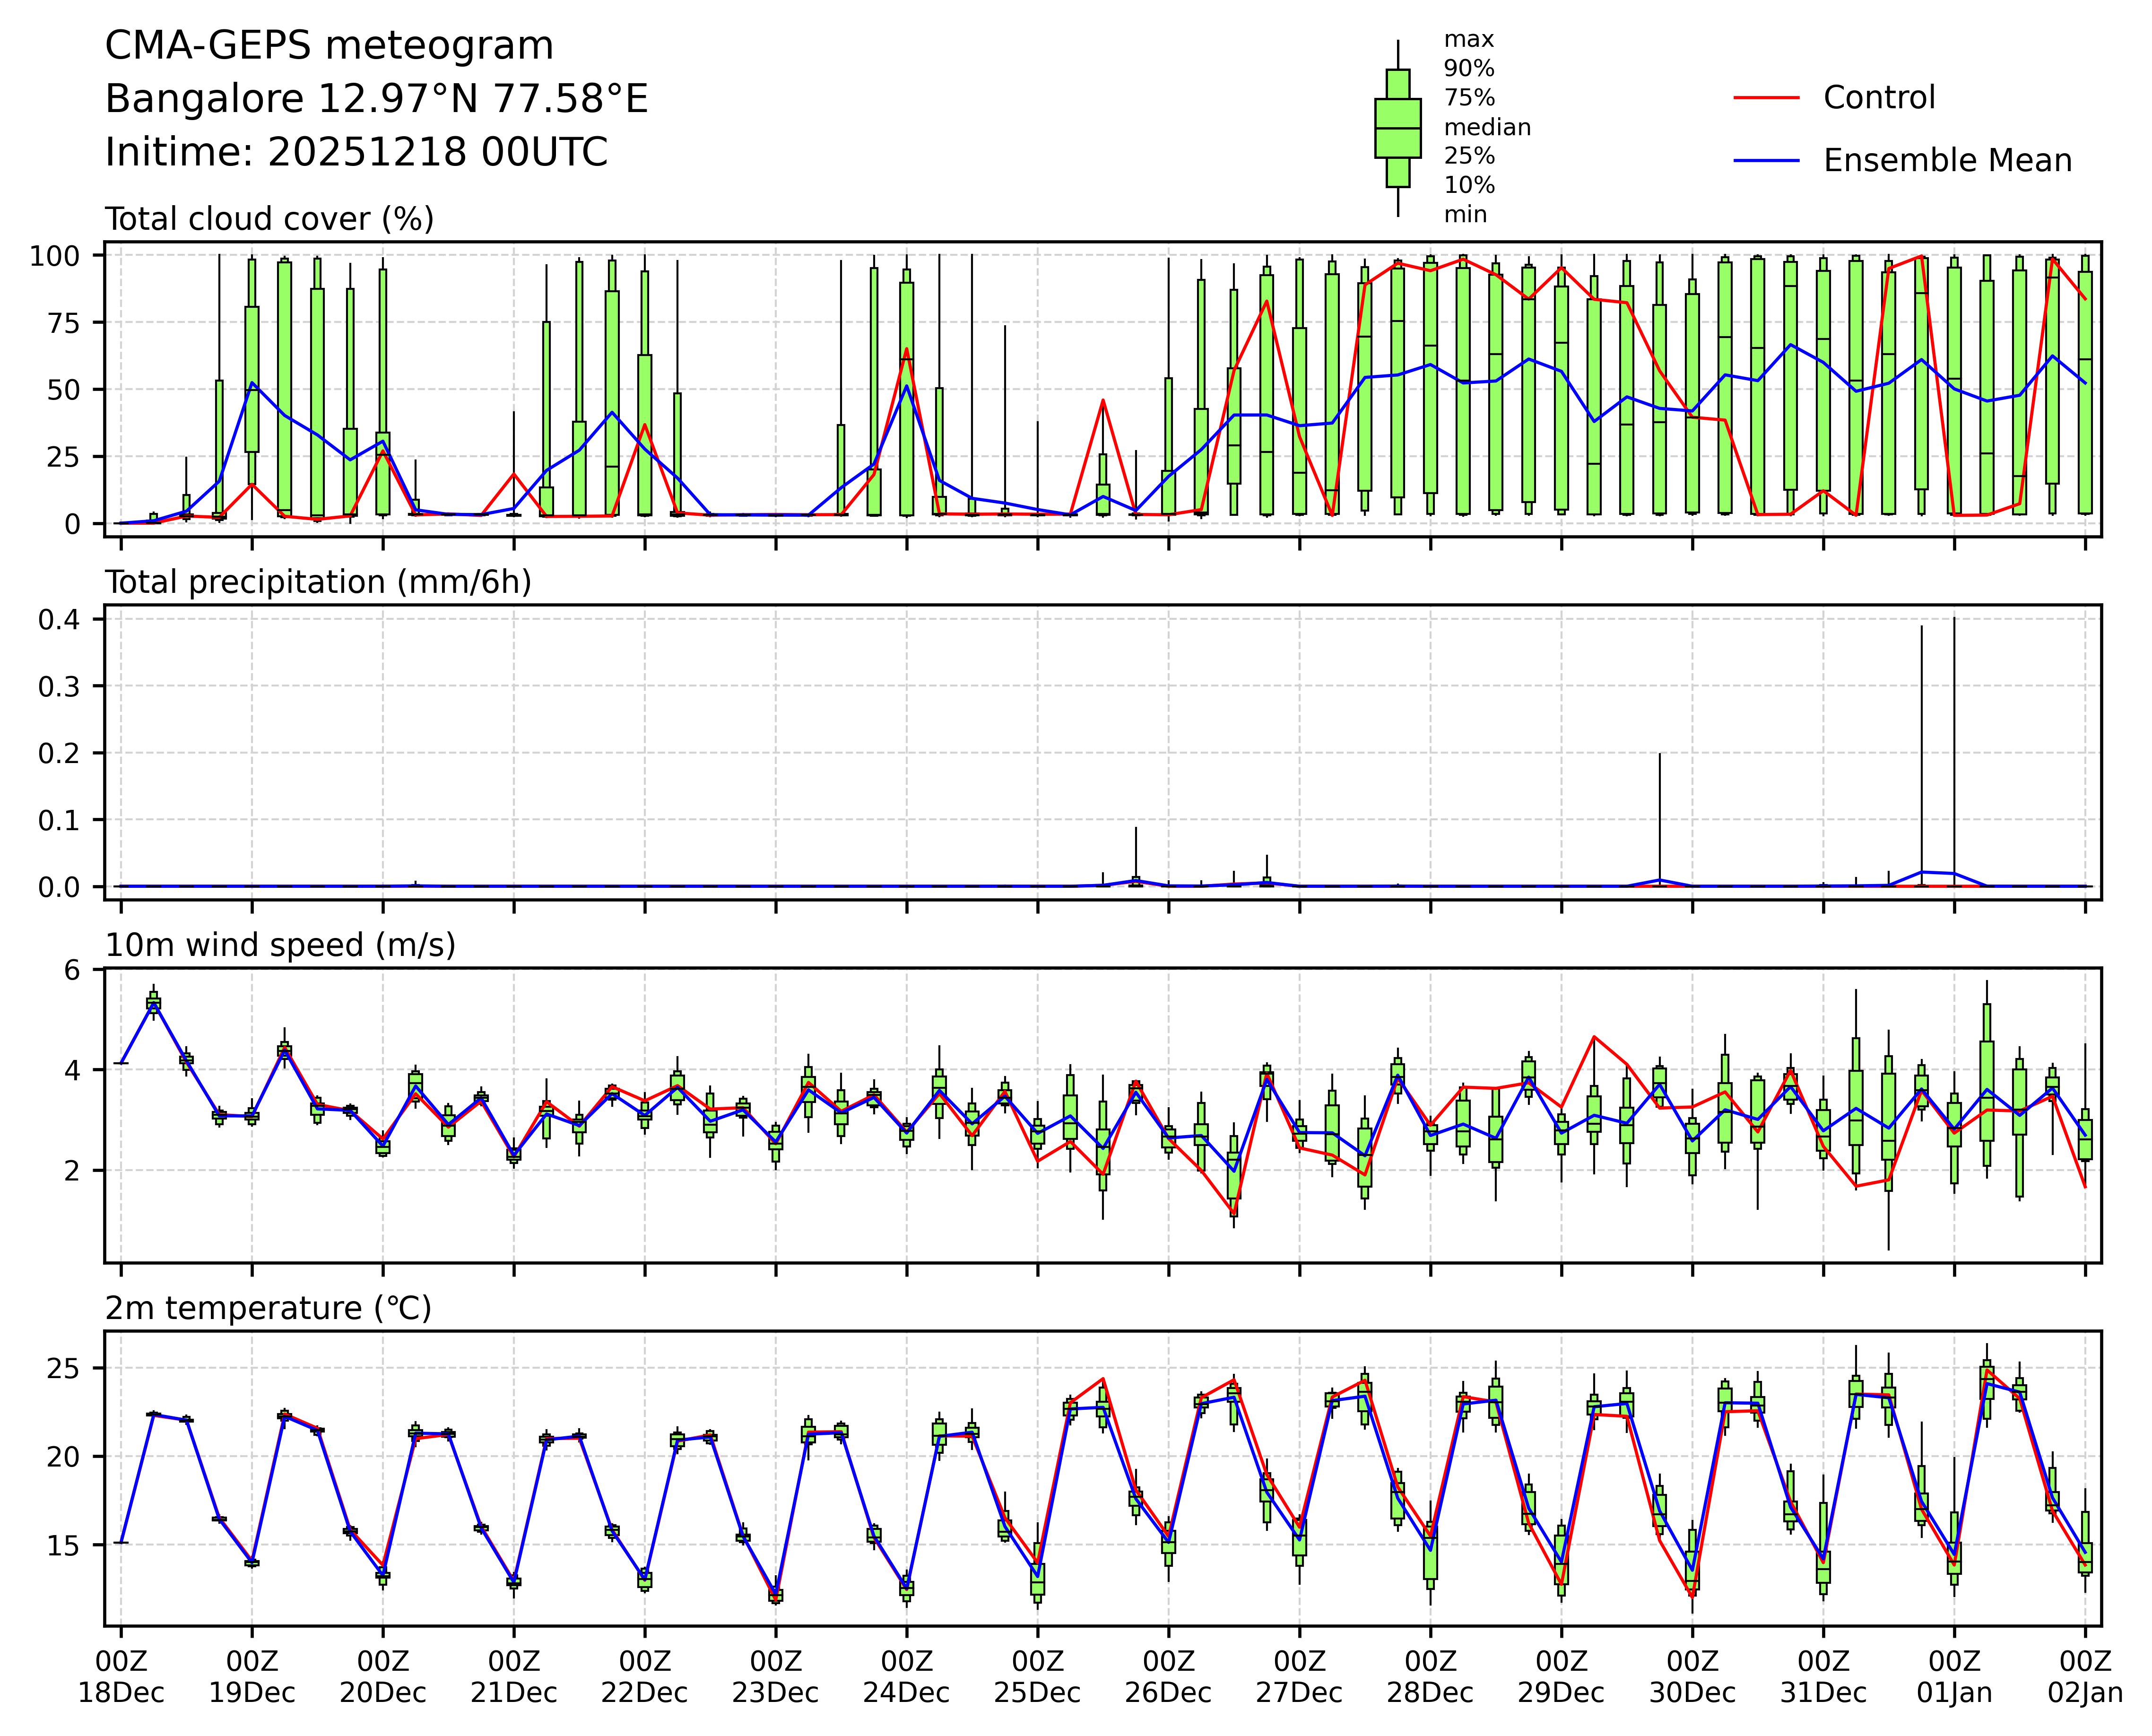Click the '2m temperature (℃)' panel title
Screen dimensions: 2152x1736
[268, 1308]
